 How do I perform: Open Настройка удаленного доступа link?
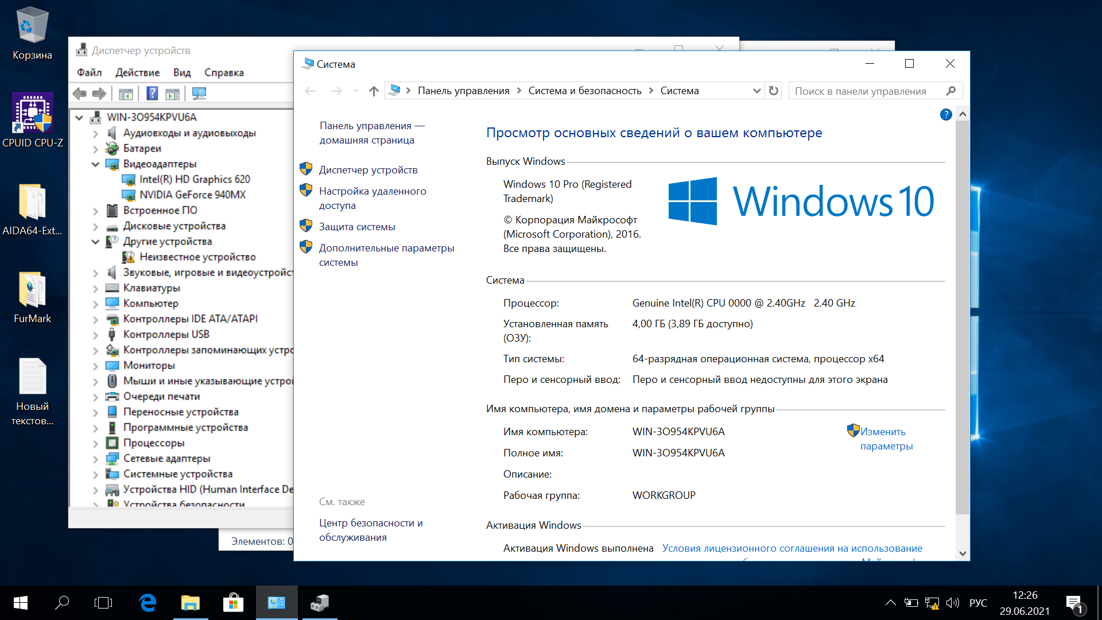(x=372, y=198)
